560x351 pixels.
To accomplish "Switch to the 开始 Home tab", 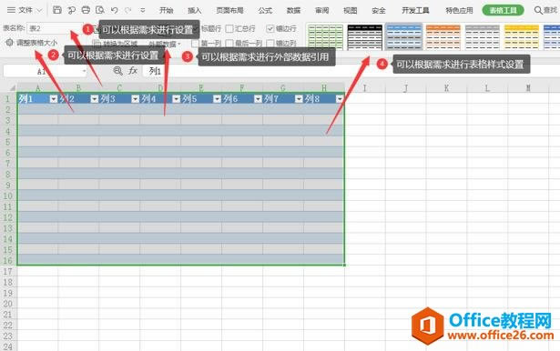I will coord(166,10).
